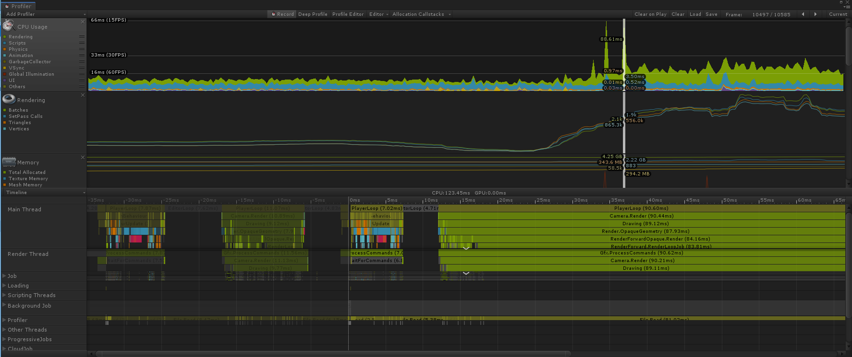Screen dimensions: 852x357
Task: Toggle the Physics CPU series color box
Action: [5, 49]
